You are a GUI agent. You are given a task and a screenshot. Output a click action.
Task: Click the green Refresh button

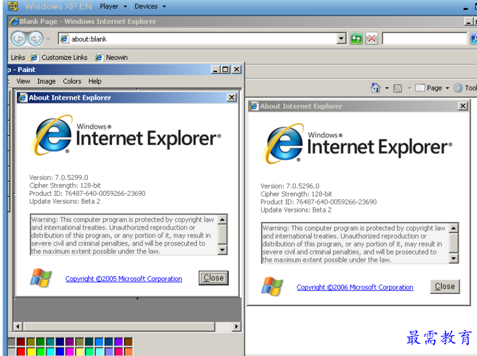(356, 38)
